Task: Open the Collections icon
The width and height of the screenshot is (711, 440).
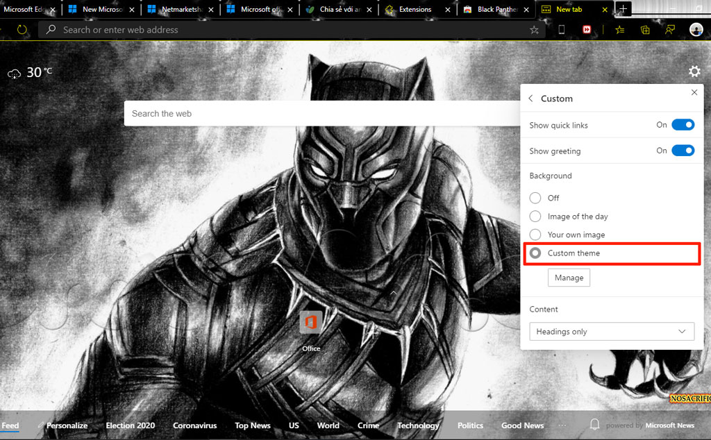Action: tap(645, 30)
